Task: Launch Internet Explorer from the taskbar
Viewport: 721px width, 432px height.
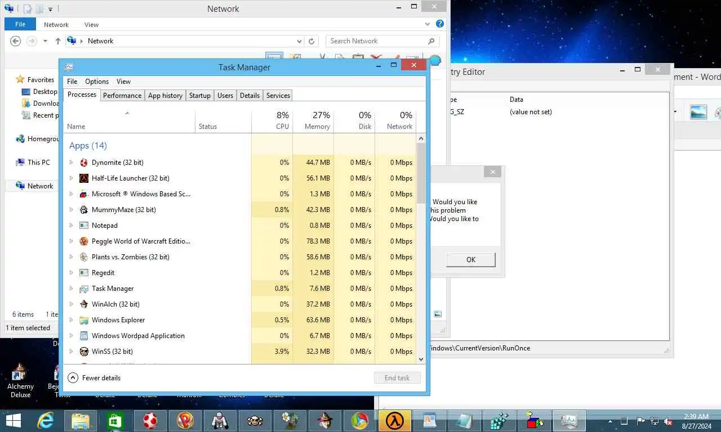Action: coord(45,420)
